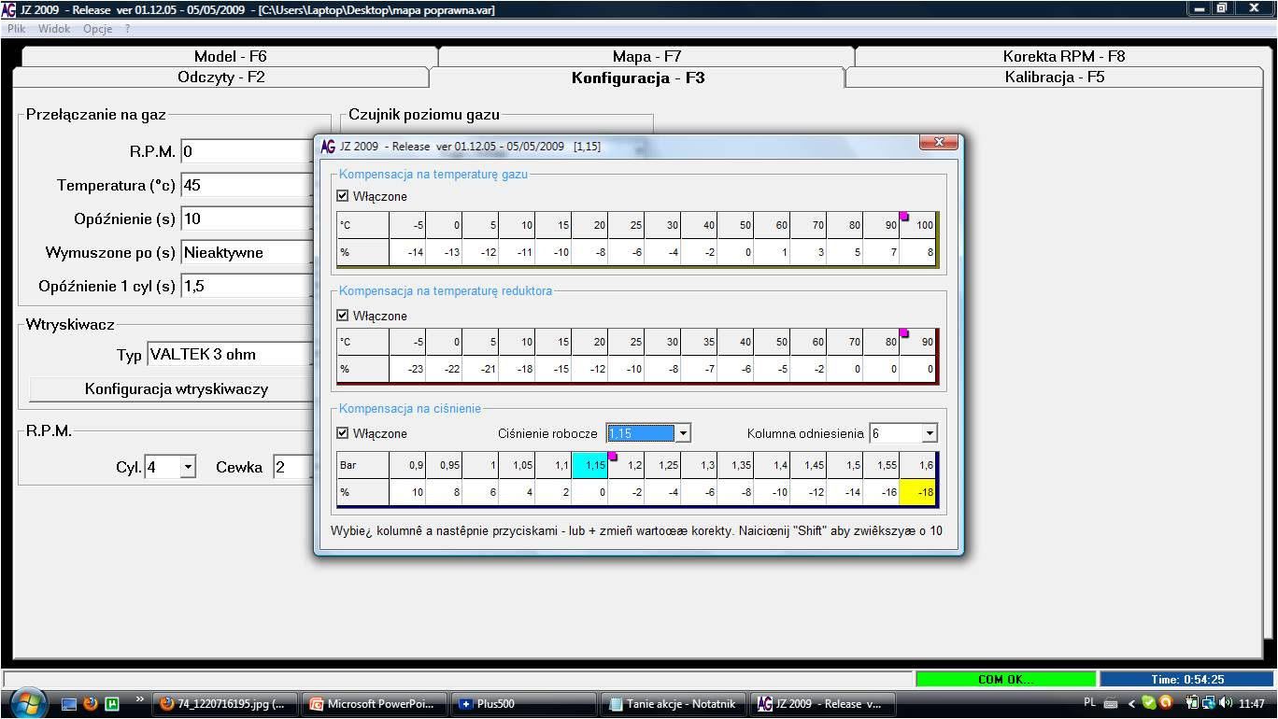This screenshot has height=719, width=1278.
Task: Click the Opóźnienie (s) field showing 10
Action: coord(247,219)
